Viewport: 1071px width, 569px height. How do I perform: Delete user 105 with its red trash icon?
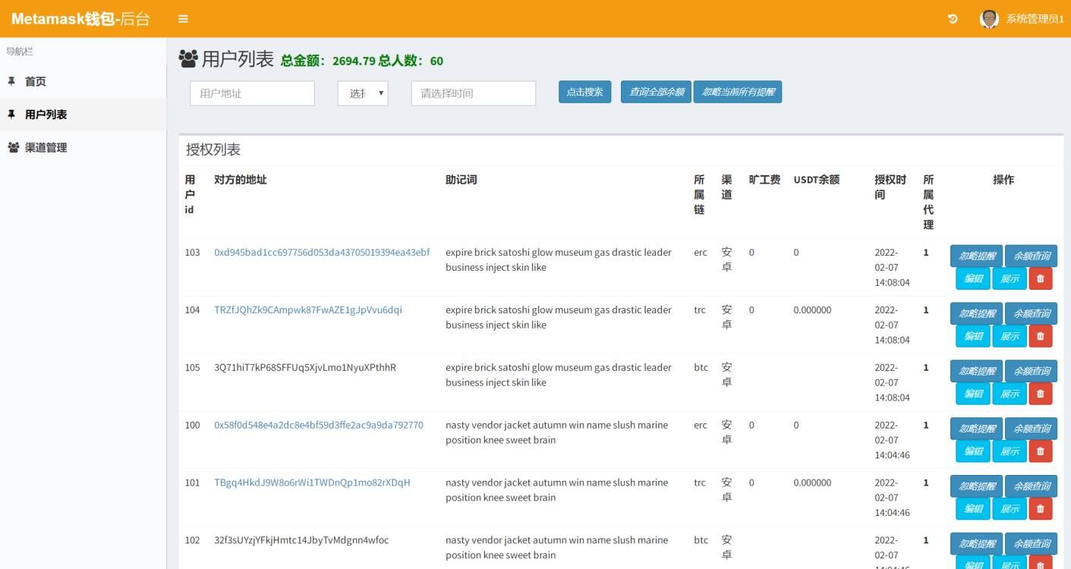[1041, 393]
